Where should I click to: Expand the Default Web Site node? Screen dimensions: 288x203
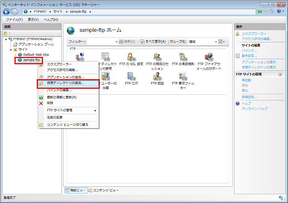coord(16,55)
